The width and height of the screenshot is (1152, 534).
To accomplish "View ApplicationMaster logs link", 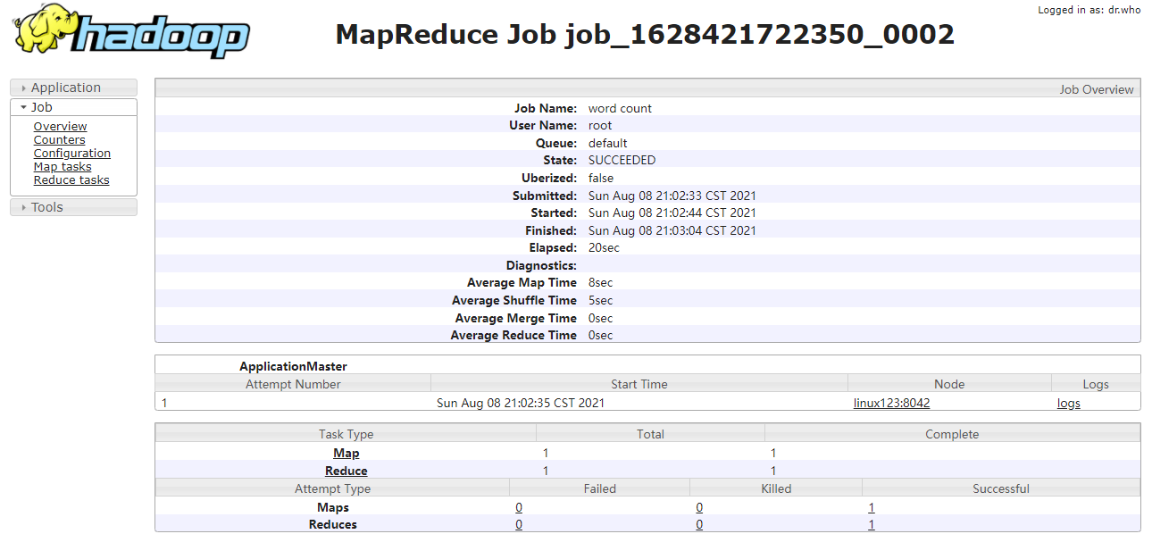I will pos(1068,403).
